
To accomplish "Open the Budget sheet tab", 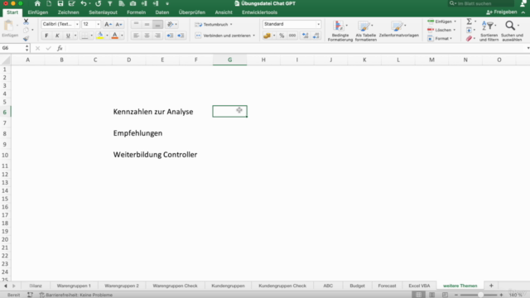I will pos(357,286).
